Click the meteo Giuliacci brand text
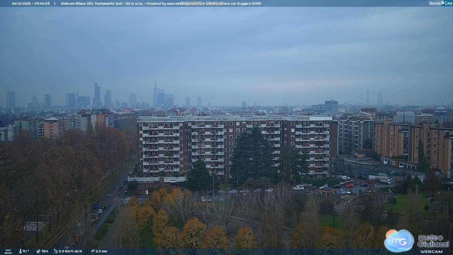 click(433, 241)
